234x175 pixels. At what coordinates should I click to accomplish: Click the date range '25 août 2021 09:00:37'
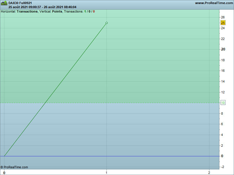[25, 7]
